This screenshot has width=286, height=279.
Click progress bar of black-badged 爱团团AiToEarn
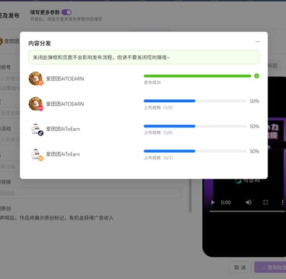195,126
